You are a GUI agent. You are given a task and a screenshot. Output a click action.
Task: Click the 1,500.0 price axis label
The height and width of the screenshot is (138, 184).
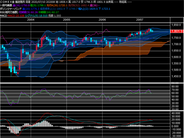(x=176, y=70)
